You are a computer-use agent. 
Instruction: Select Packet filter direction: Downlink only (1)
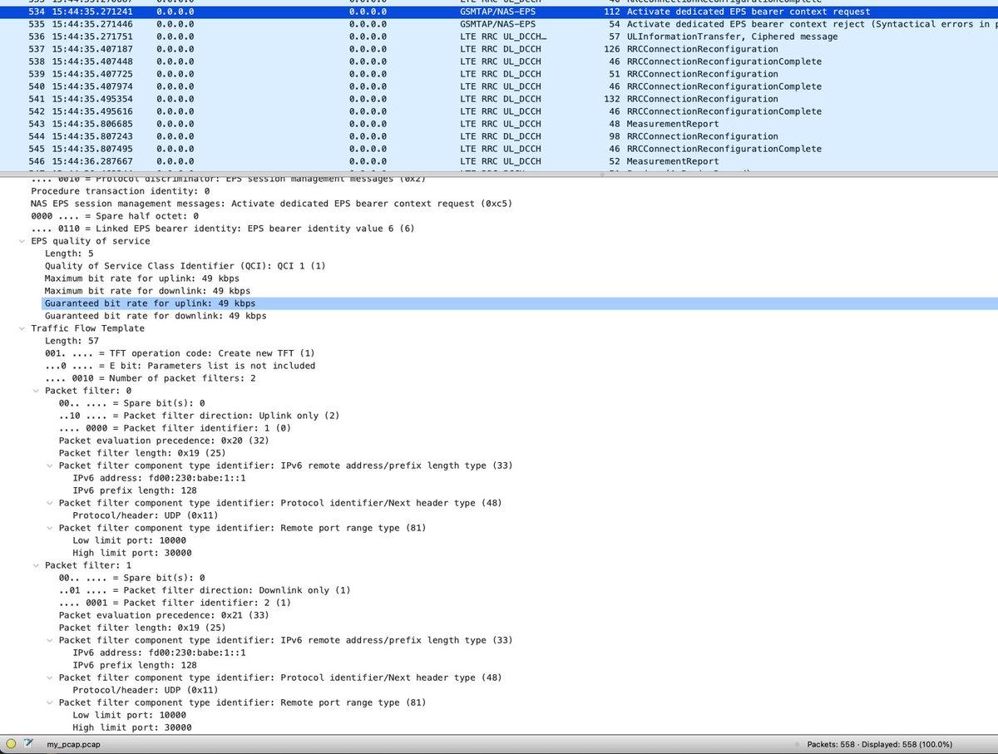click(205, 590)
